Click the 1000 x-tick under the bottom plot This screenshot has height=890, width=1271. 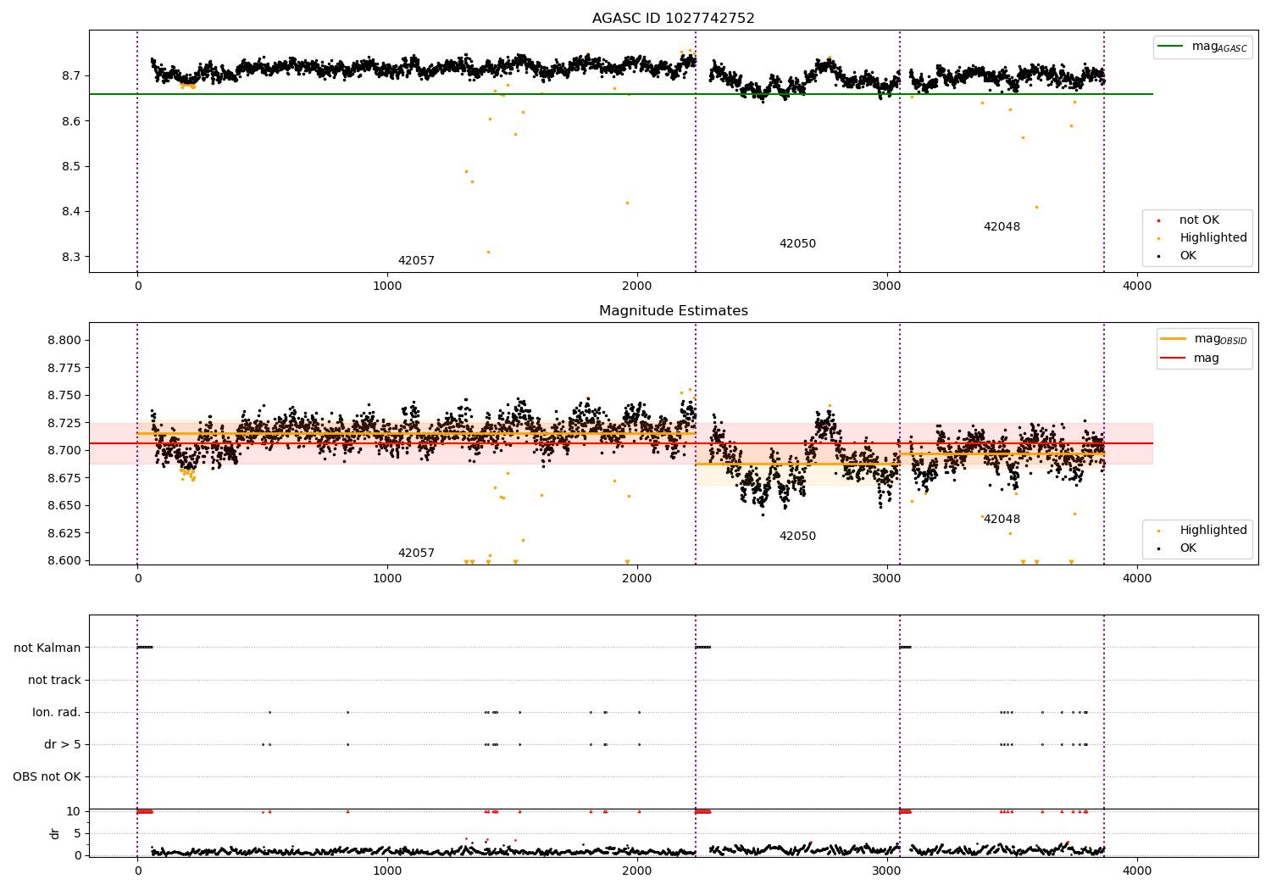(387, 871)
